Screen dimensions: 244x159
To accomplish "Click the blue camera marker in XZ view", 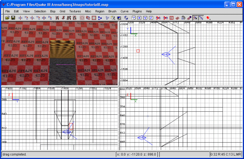I will pos(142,138).
